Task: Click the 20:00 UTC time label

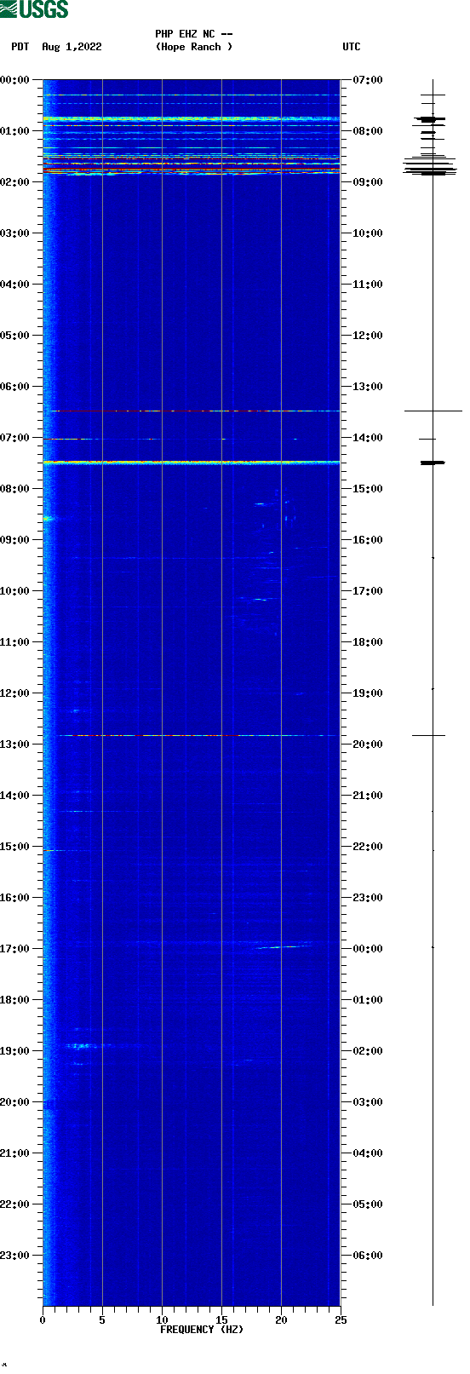Action: coord(368,744)
